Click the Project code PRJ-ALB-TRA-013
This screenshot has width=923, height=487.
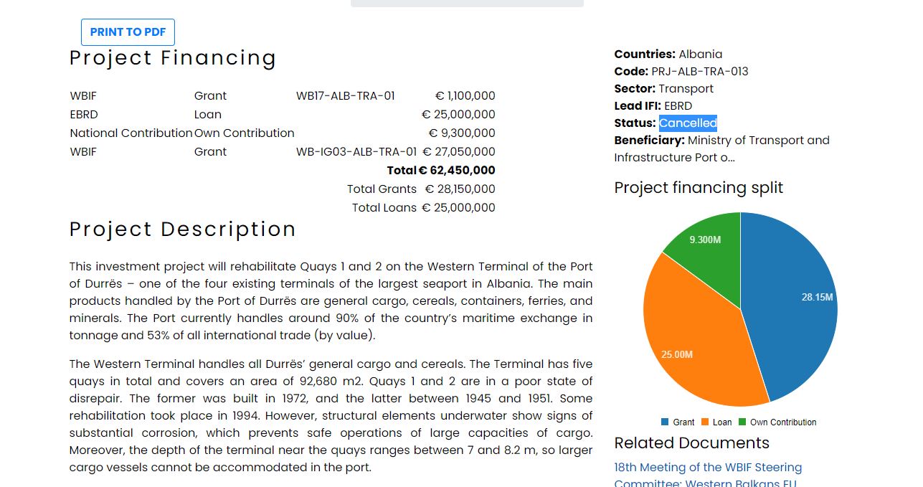(699, 72)
